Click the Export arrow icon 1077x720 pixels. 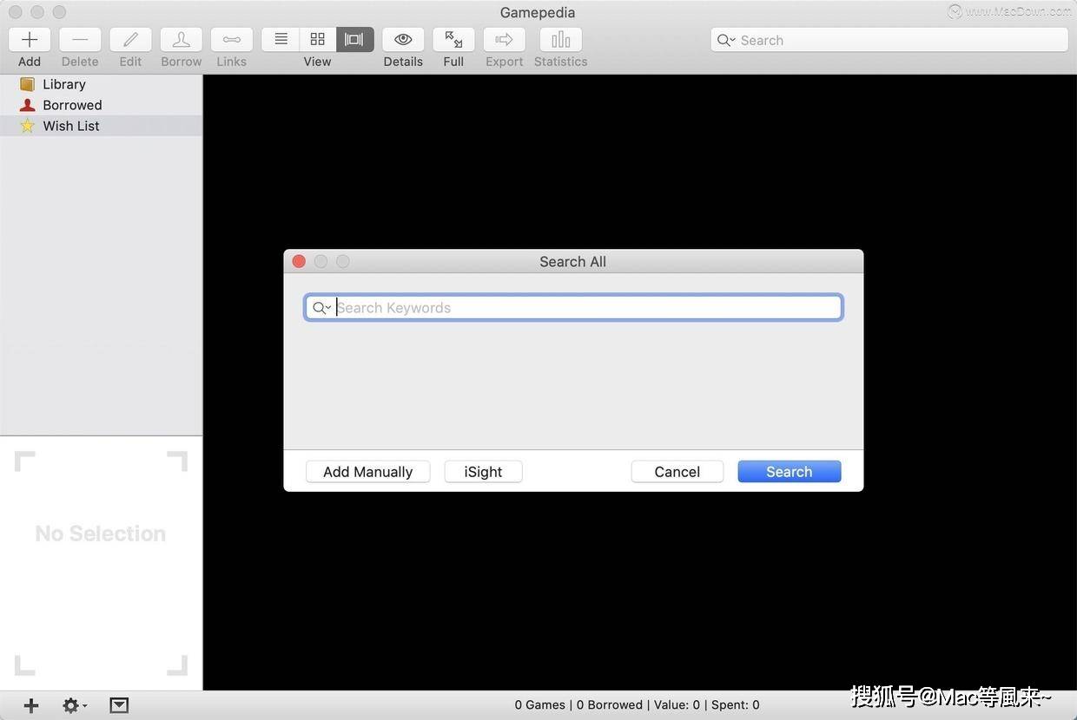(505, 40)
